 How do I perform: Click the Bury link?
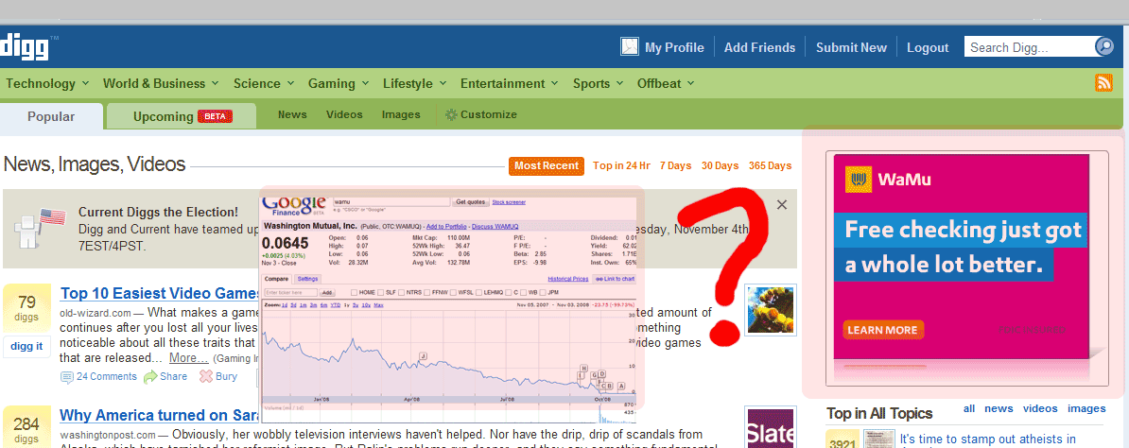(226, 376)
